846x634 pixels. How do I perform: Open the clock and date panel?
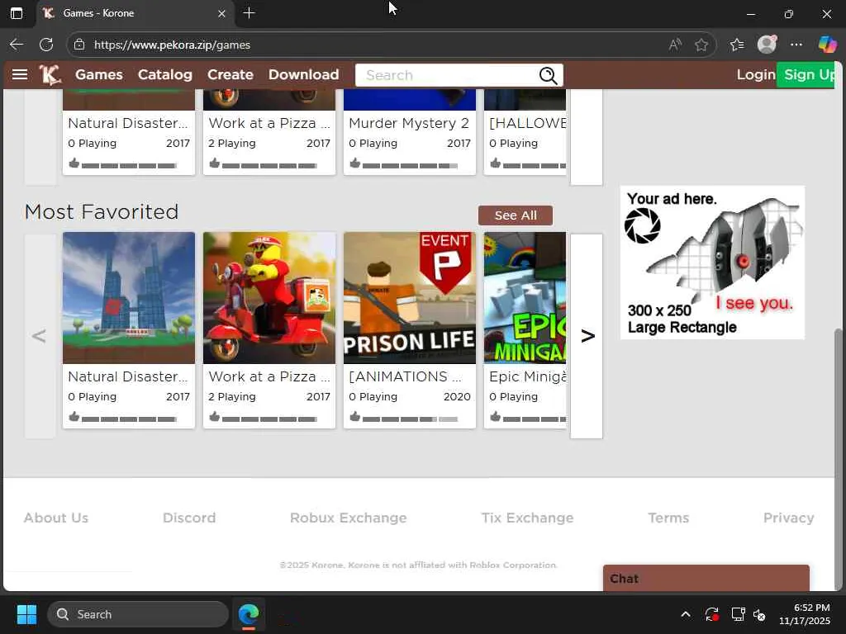(x=804, y=614)
